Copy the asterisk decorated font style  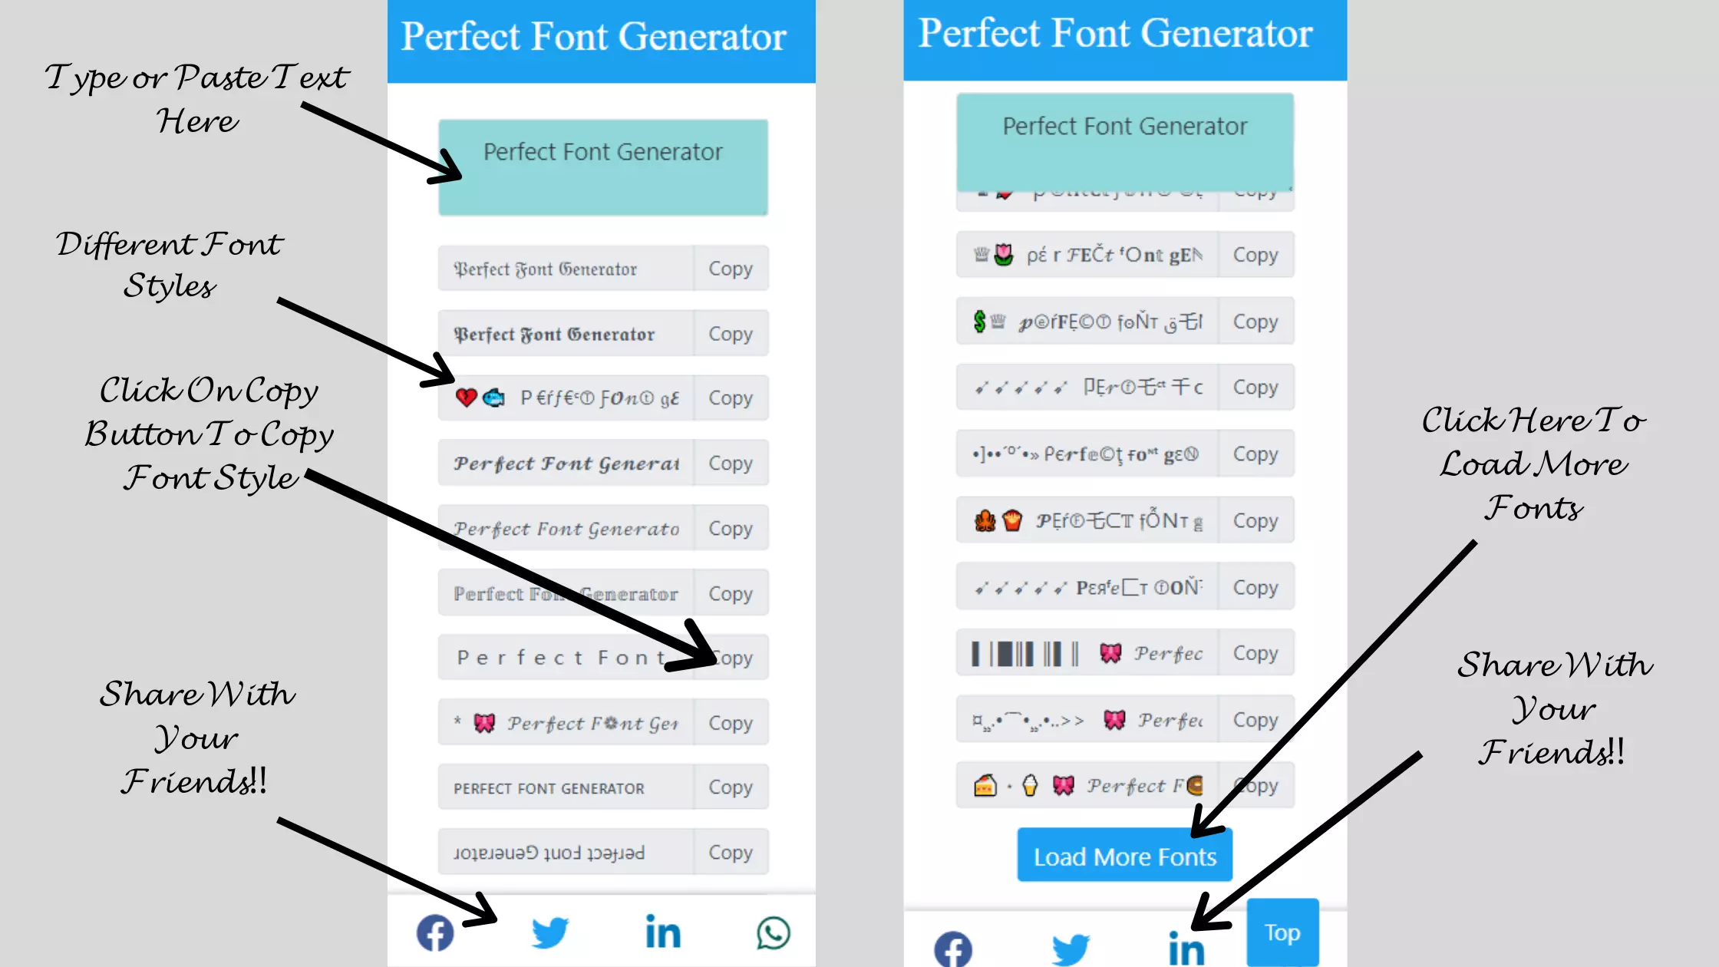coord(730,723)
